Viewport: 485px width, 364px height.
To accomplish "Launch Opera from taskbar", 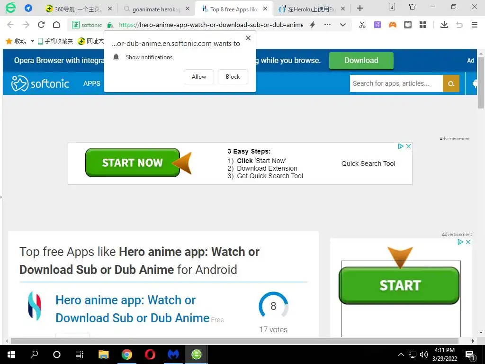I will [150, 355].
